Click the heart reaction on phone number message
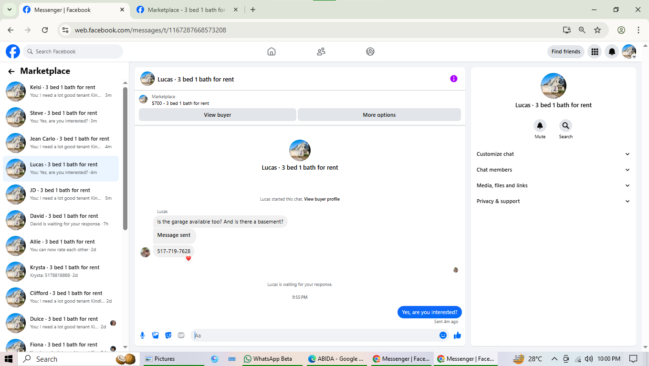 pyautogui.click(x=188, y=258)
